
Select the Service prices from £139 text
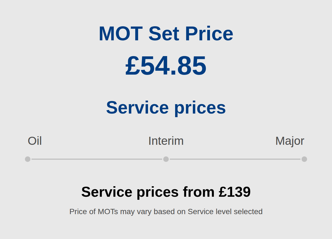(x=166, y=192)
